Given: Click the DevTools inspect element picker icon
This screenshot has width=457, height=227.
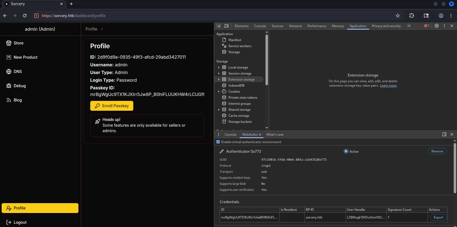Looking at the screenshot, I should click(x=219, y=26).
